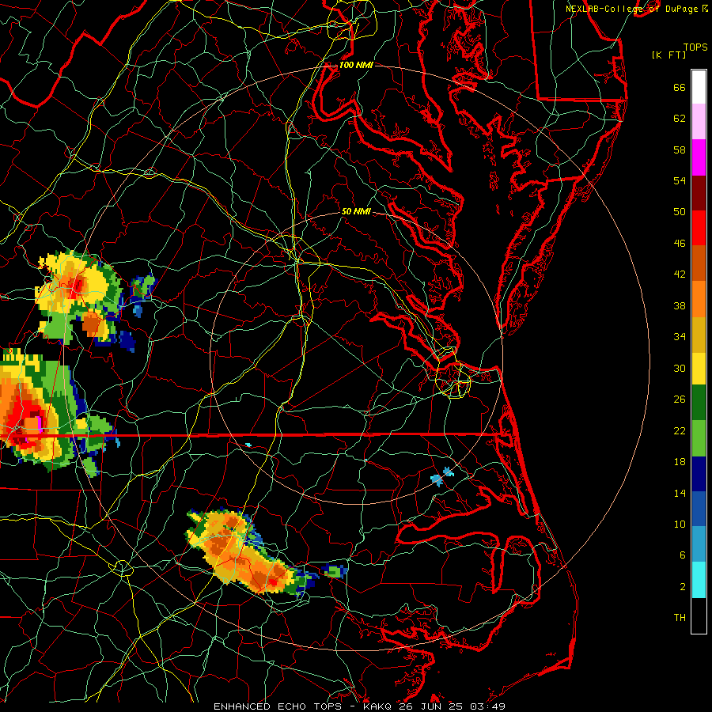Click the 03:49 time stamp

pyautogui.click(x=487, y=706)
